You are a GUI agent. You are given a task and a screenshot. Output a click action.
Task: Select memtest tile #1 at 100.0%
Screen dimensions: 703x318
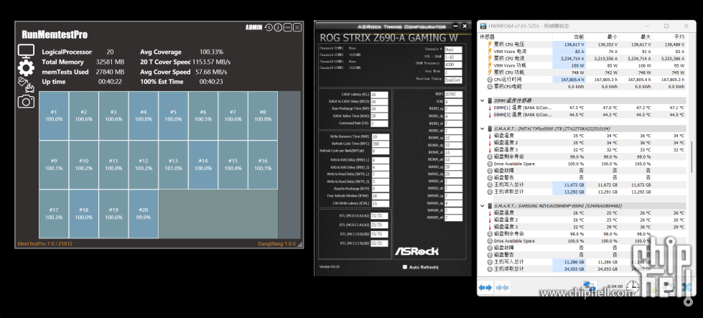pos(54,116)
